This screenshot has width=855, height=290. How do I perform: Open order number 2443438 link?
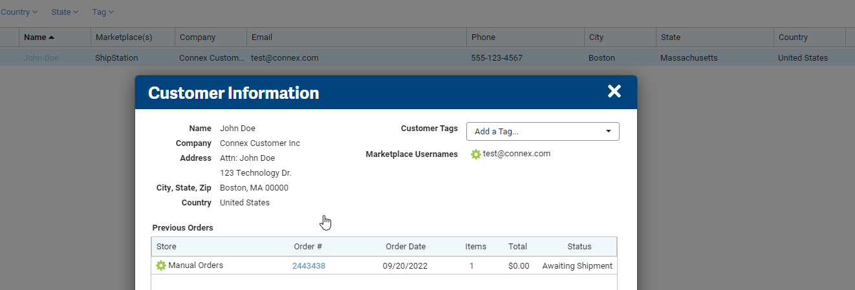pos(308,265)
